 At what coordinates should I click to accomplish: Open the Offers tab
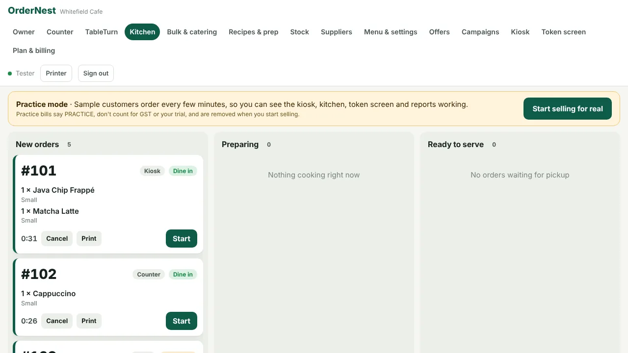(440, 32)
